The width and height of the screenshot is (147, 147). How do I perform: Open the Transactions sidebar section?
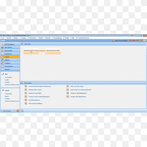[10, 66]
